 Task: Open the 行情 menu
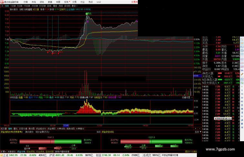click(x=26, y=2)
